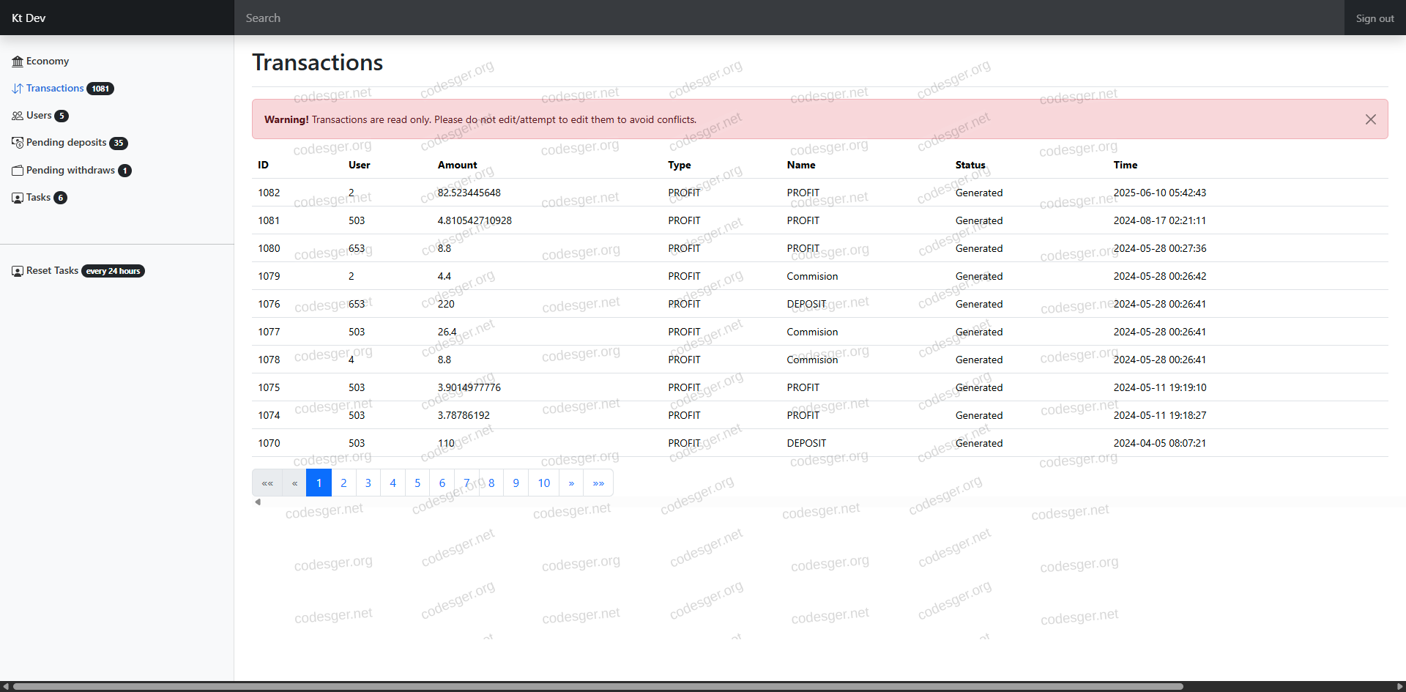The image size is (1406, 692).
Task: Click the every 24 hours badge
Action: click(x=113, y=271)
